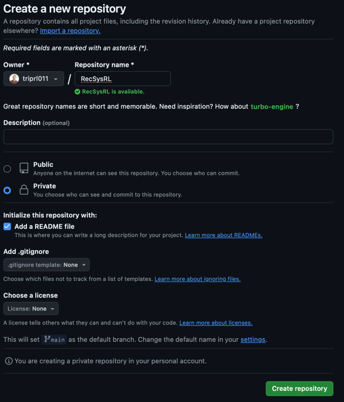Open Learn more about ignoring files link
Screen dimensions: 344x402
click(x=198, y=279)
